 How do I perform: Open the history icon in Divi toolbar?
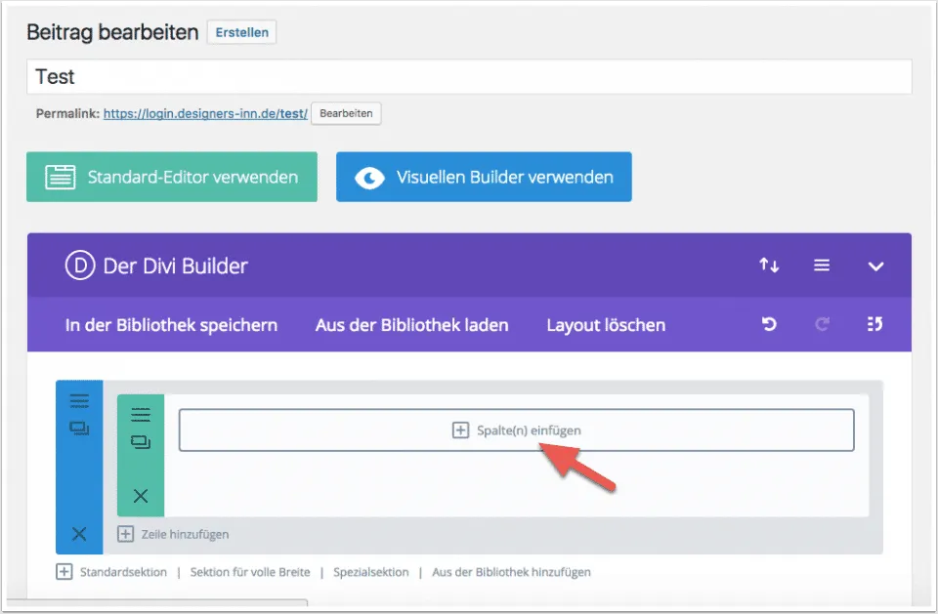point(874,325)
